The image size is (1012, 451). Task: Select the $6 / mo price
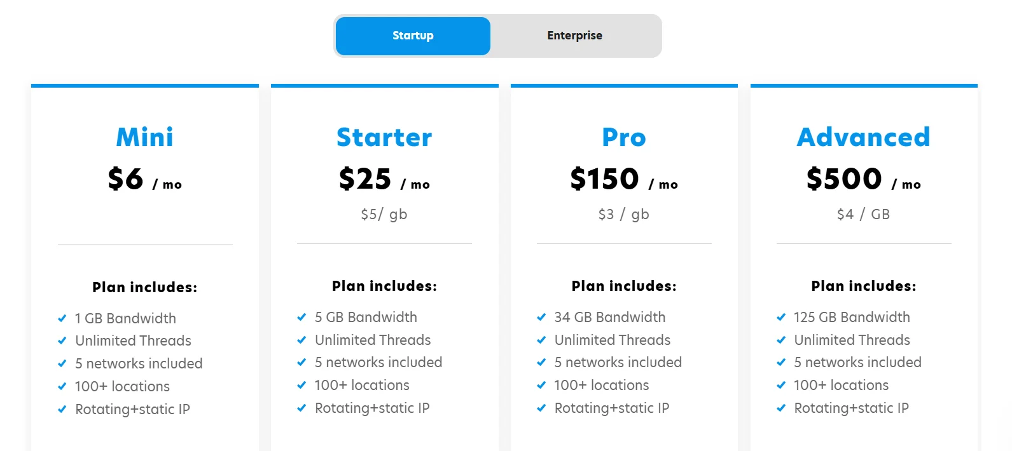(x=144, y=179)
